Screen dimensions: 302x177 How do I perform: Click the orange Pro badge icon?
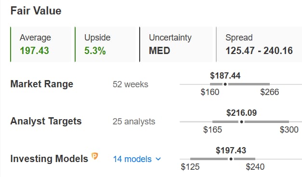[94, 156]
